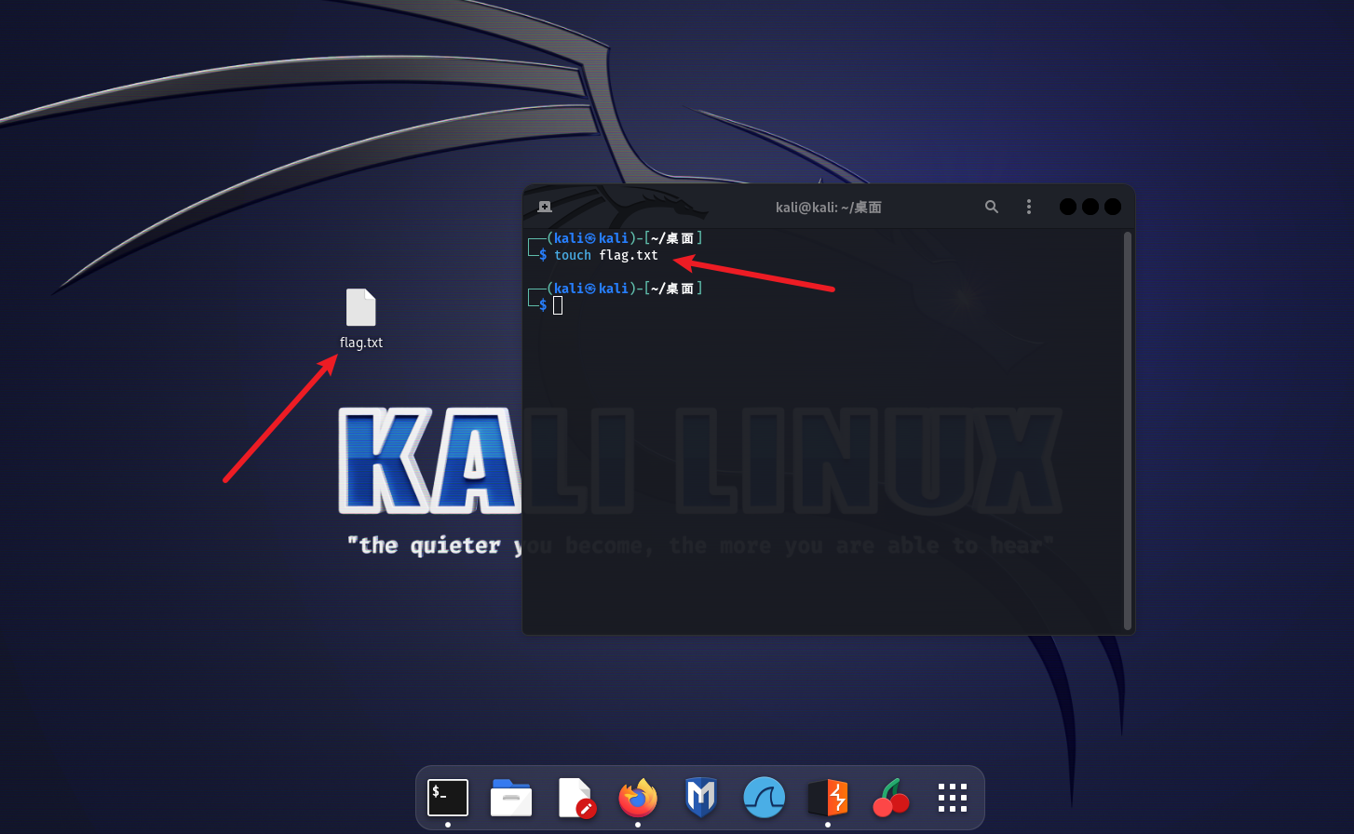Open CherryTree notes from the dock
The width and height of the screenshot is (1354, 834).
click(x=891, y=798)
